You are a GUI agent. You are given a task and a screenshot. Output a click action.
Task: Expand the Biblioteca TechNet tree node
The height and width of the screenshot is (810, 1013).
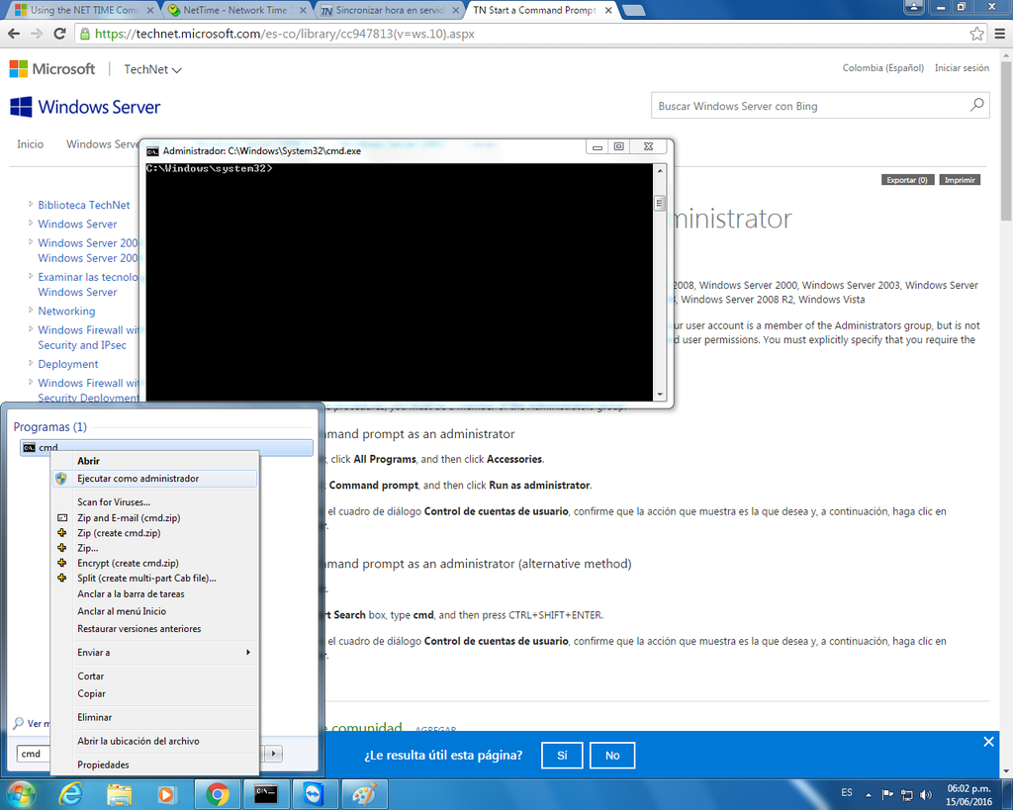pos(31,204)
